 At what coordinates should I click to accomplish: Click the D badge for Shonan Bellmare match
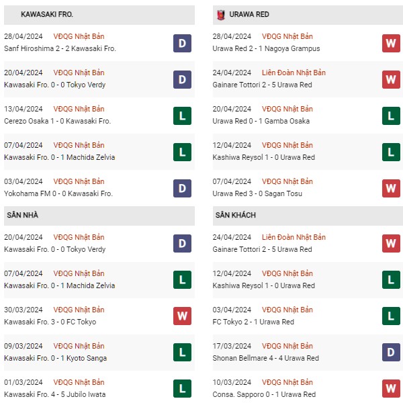pos(391,352)
